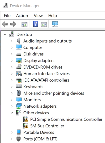
Task: Click the Back arrow toolbar icon
Action: [x=5, y=24]
